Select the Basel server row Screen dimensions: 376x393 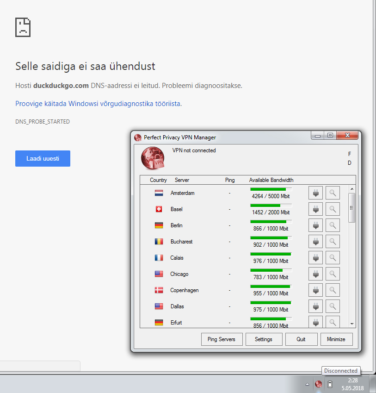click(244, 209)
